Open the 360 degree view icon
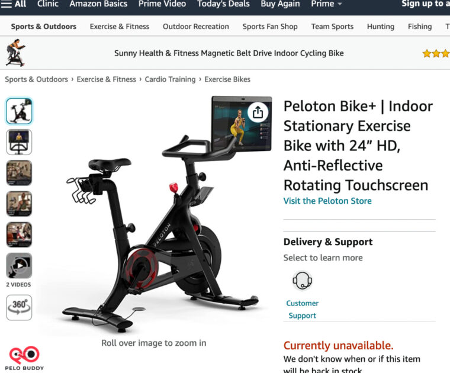The image size is (450, 373). pyautogui.click(x=19, y=307)
